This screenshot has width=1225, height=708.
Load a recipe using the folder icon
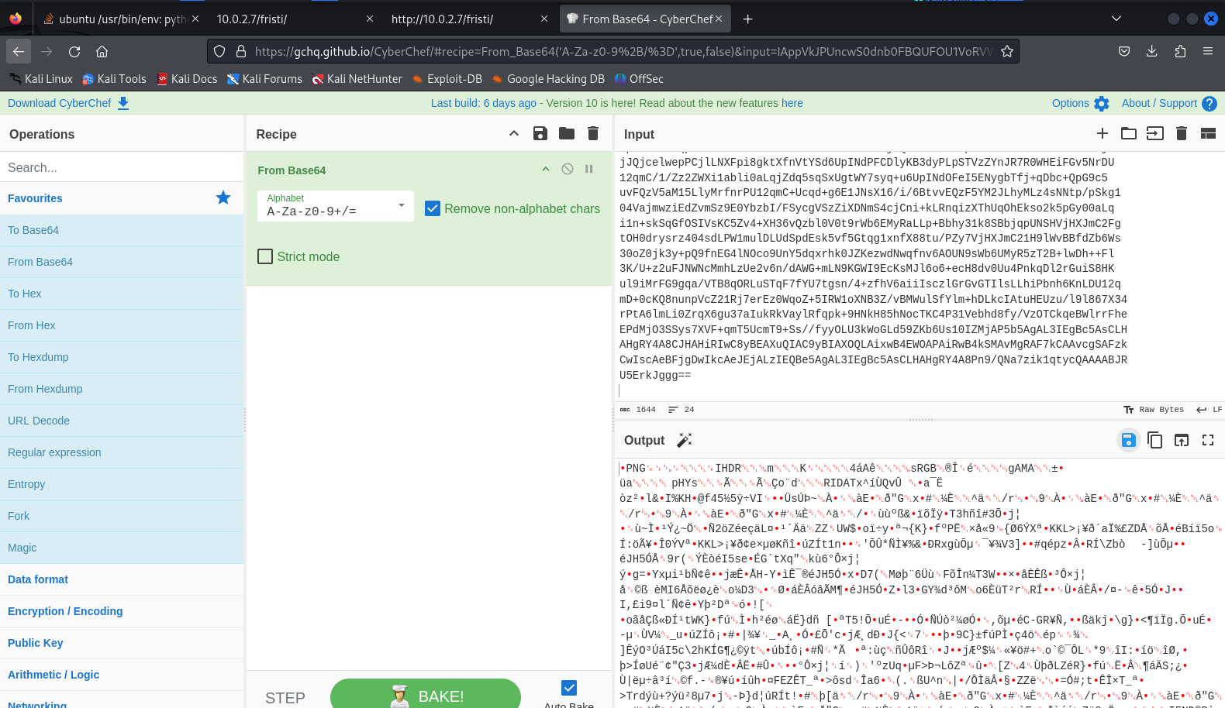(567, 133)
